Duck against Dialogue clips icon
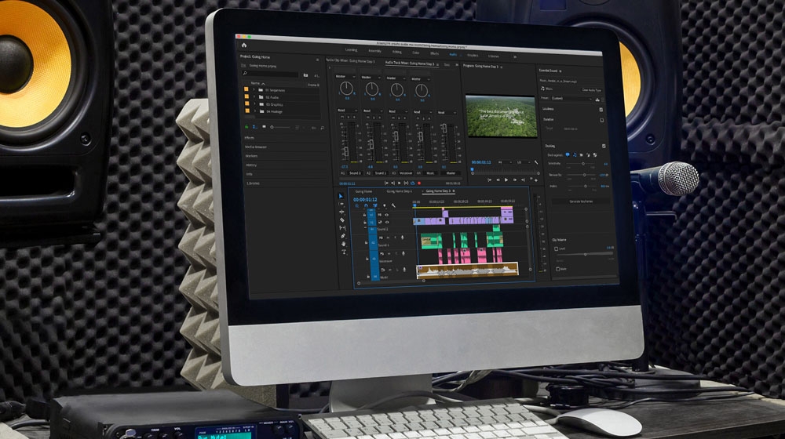This screenshot has height=439, width=785. (568, 155)
